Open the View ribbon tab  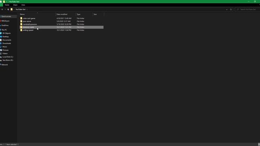(x=23, y=5)
